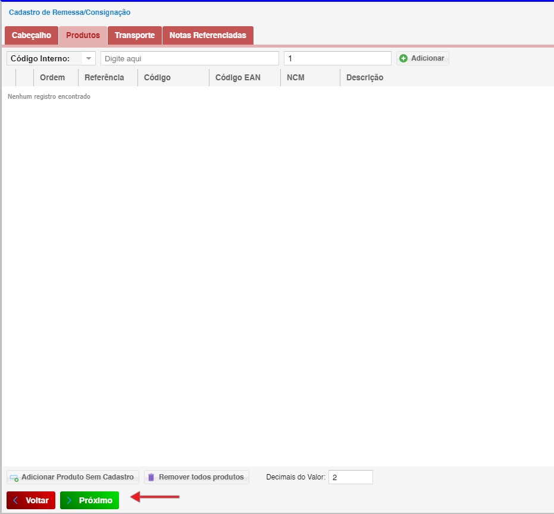The width and height of the screenshot is (554, 514).
Task: Select the Produtos tab
Action: coord(83,36)
